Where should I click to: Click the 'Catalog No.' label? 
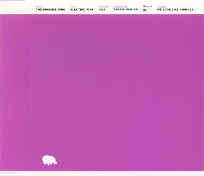[x=120, y=7]
